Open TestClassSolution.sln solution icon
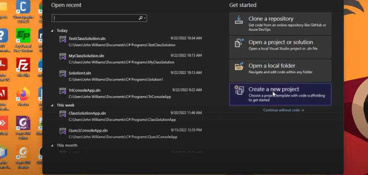 [63, 39]
